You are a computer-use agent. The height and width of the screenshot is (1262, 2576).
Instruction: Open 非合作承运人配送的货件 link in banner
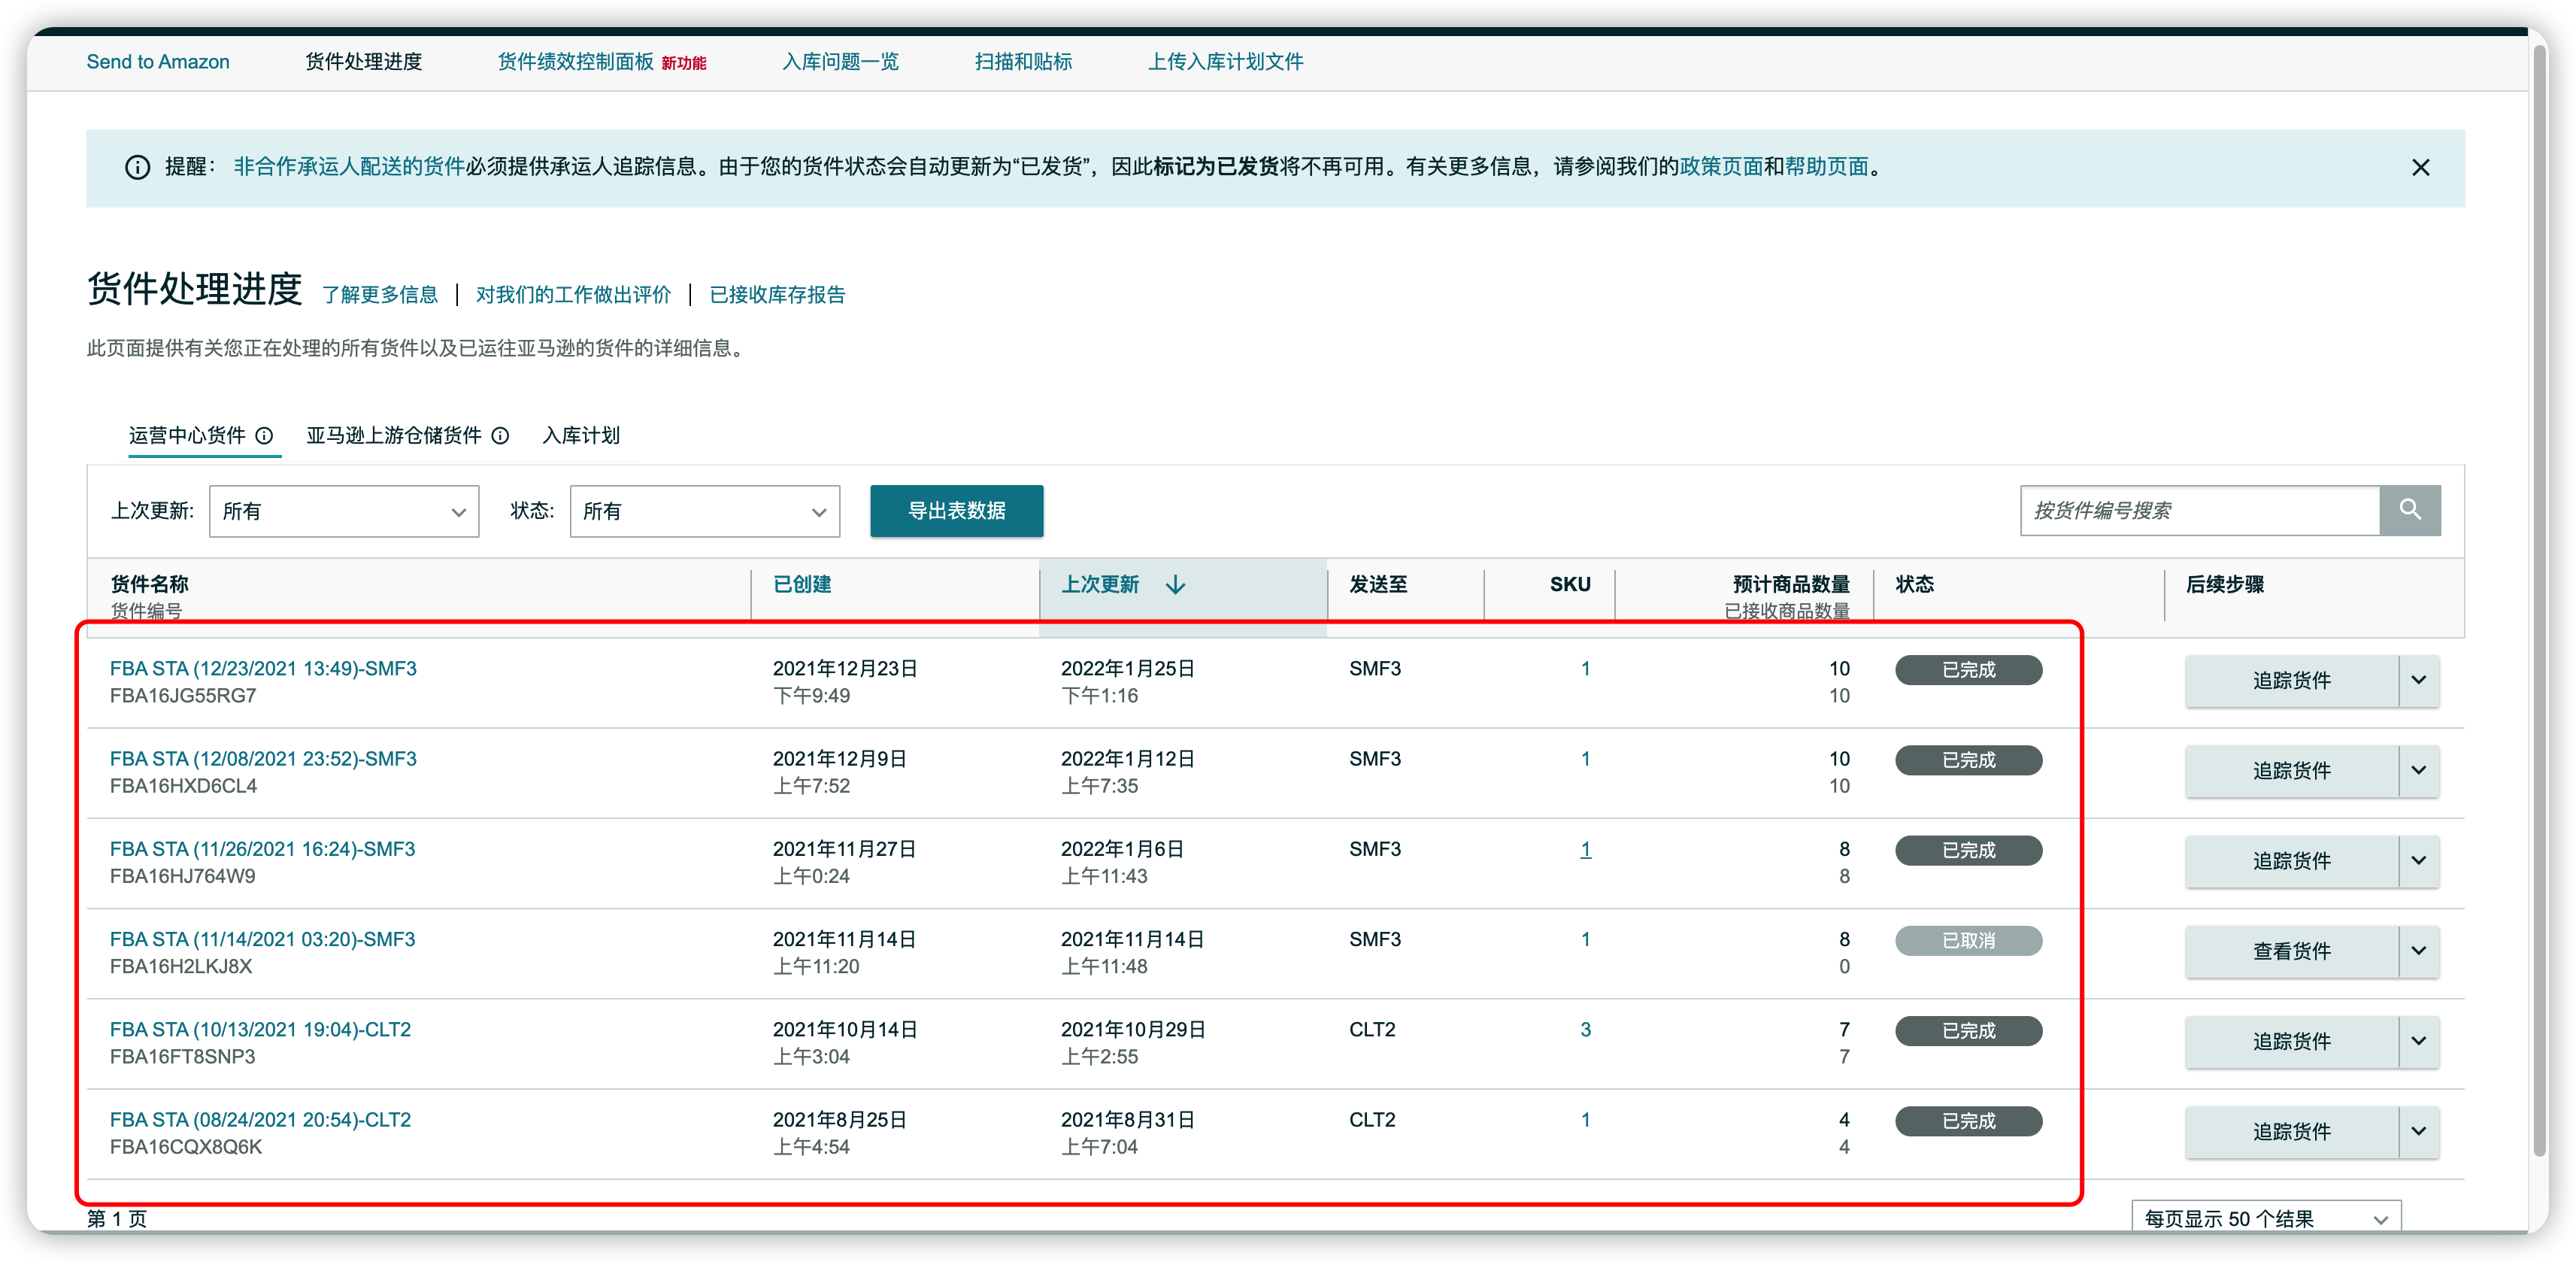pos(349,166)
